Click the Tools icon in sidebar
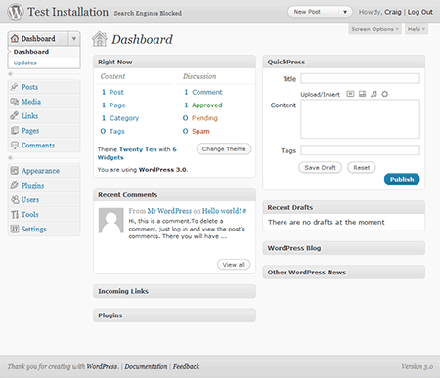 click(15, 214)
